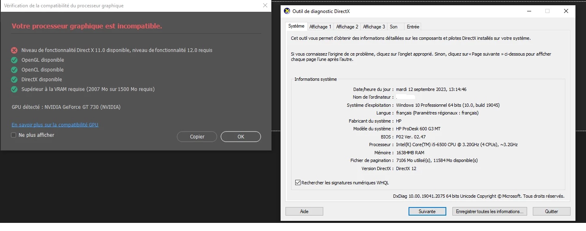Click the compatibility dialog title bar text
Viewport: 586px width, 231px height.
click(x=64, y=6)
